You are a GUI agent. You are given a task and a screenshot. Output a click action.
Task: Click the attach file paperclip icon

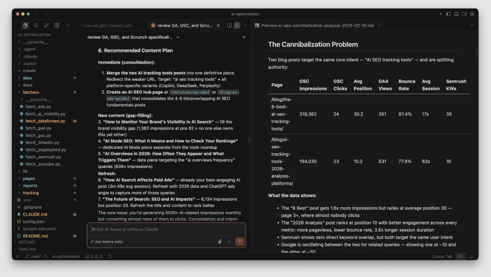(x=220, y=242)
